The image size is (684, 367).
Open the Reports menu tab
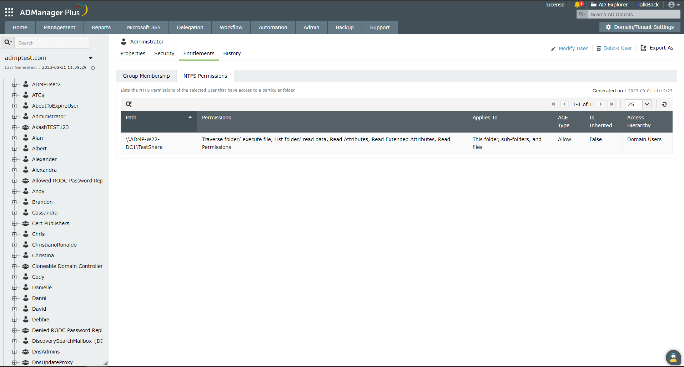(101, 27)
